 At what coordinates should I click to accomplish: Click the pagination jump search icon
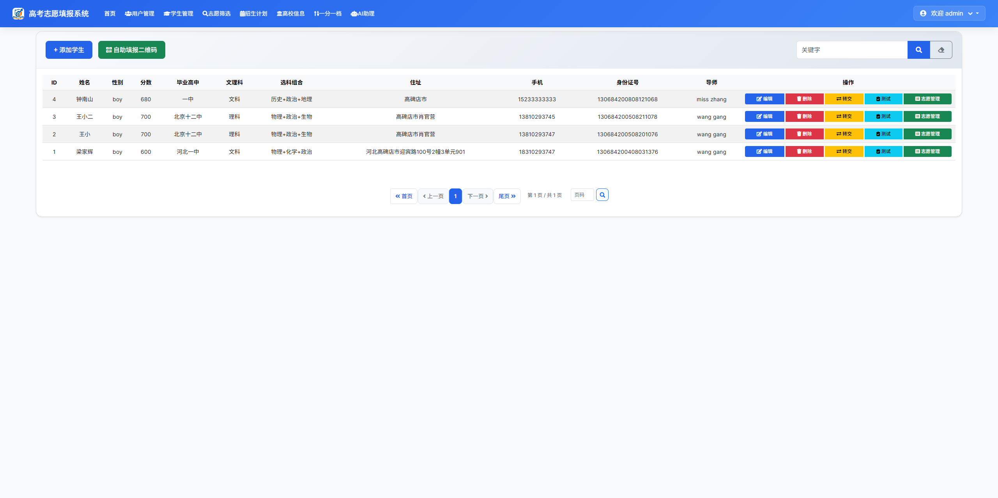tap(602, 195)
